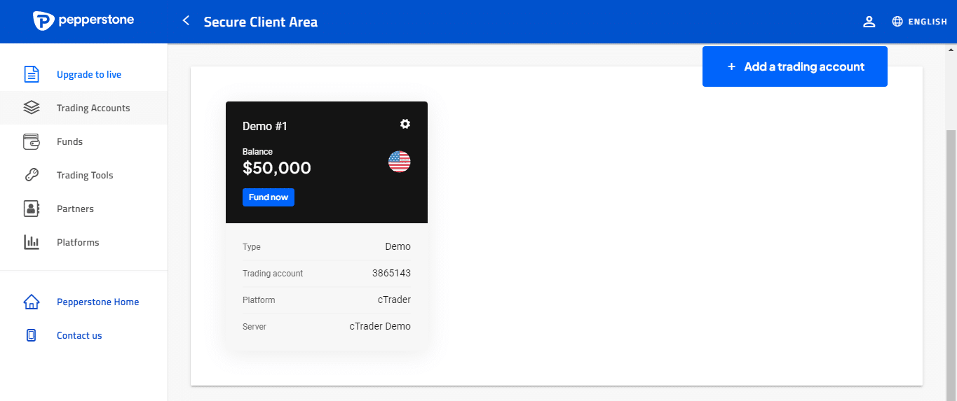Open the user profile icon in header

[869, 22]
